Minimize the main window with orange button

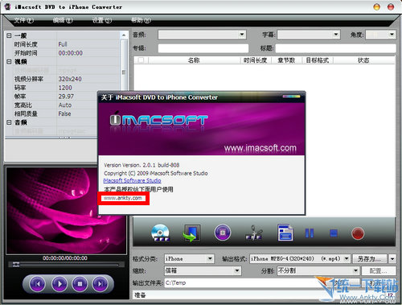tap(377, 7)
